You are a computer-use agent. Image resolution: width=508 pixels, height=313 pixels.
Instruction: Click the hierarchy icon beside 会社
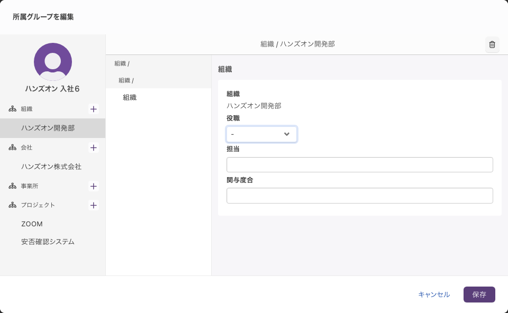tap(12, 148)
